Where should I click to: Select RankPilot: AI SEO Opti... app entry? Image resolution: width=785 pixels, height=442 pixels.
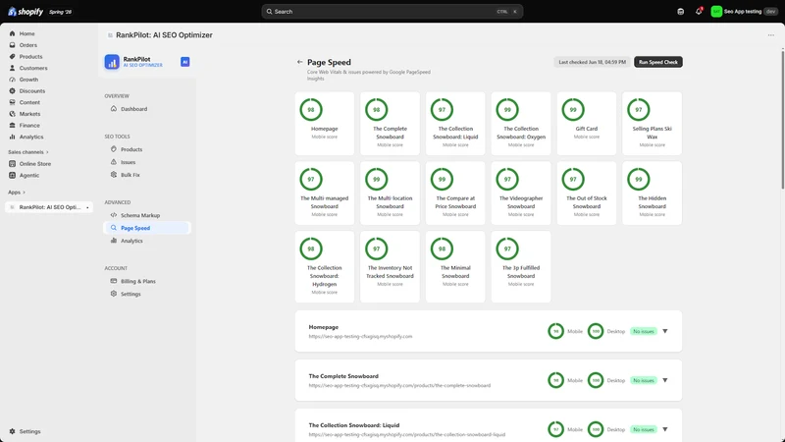tap(49, 207)
